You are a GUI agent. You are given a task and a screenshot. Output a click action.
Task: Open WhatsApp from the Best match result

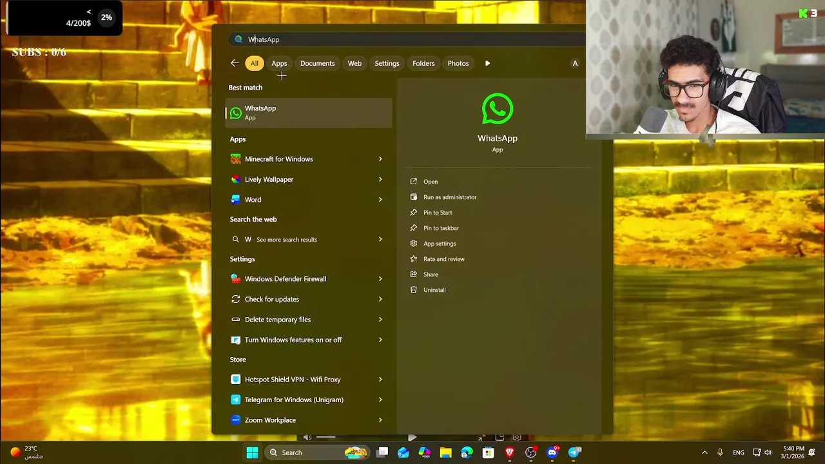click(308, 113)
